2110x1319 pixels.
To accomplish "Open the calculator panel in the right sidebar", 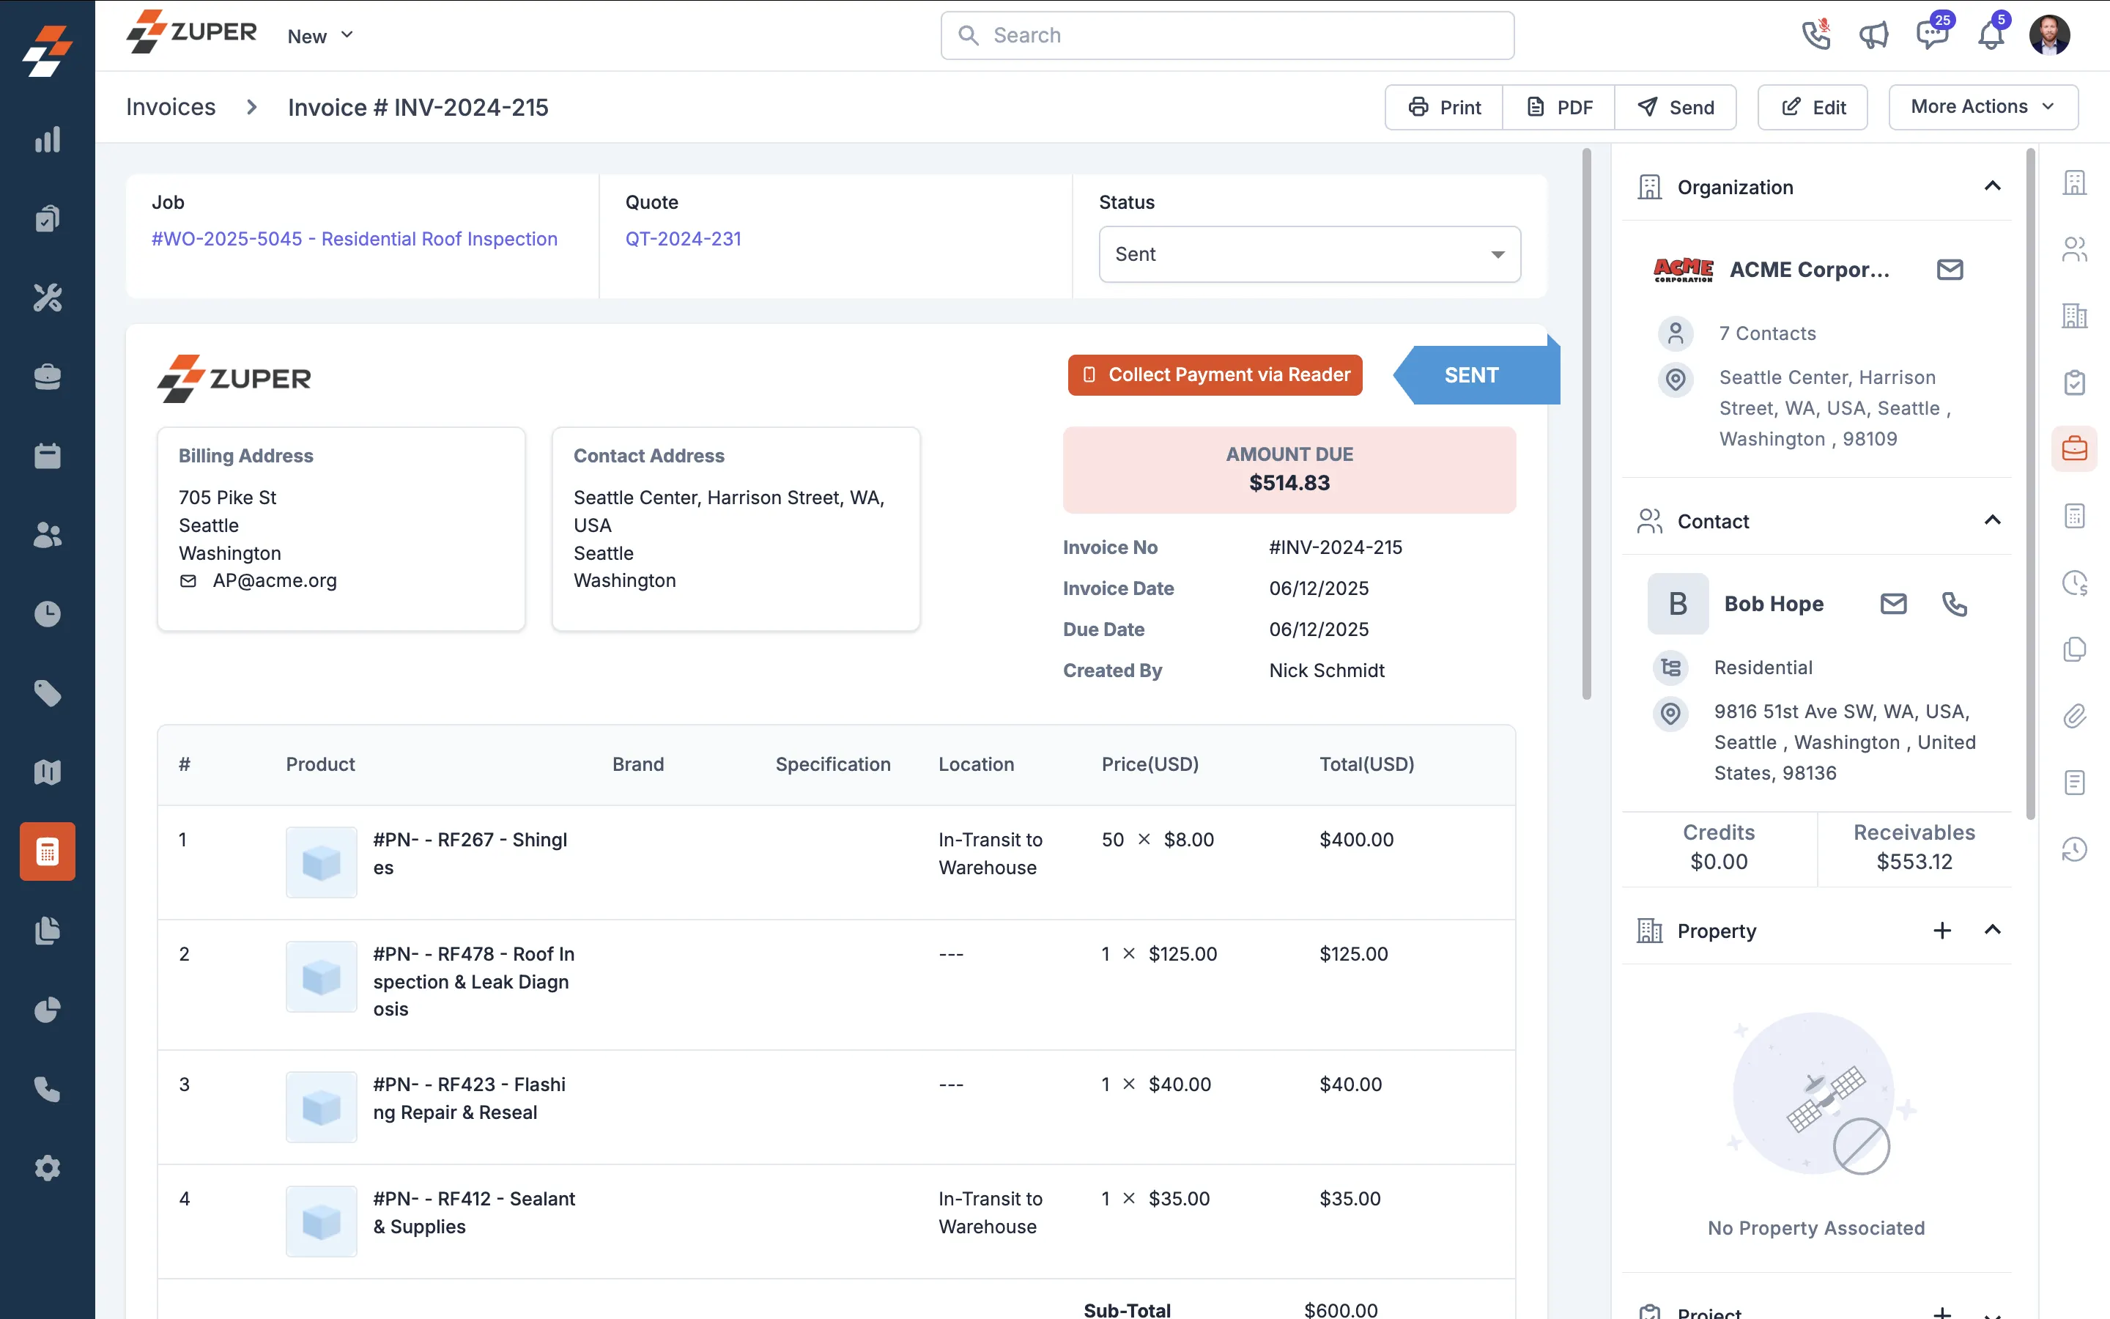I will point(2075,514).
